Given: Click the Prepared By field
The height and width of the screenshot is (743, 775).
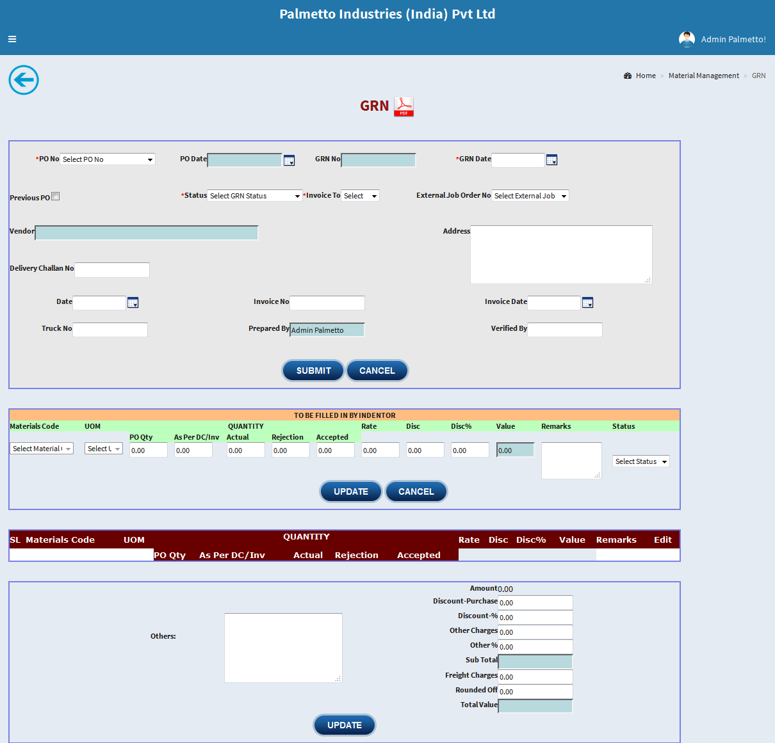Looking at the screenshot, I should click(327, 330).
